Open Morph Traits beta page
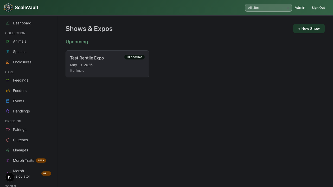 tap(28, 161)
